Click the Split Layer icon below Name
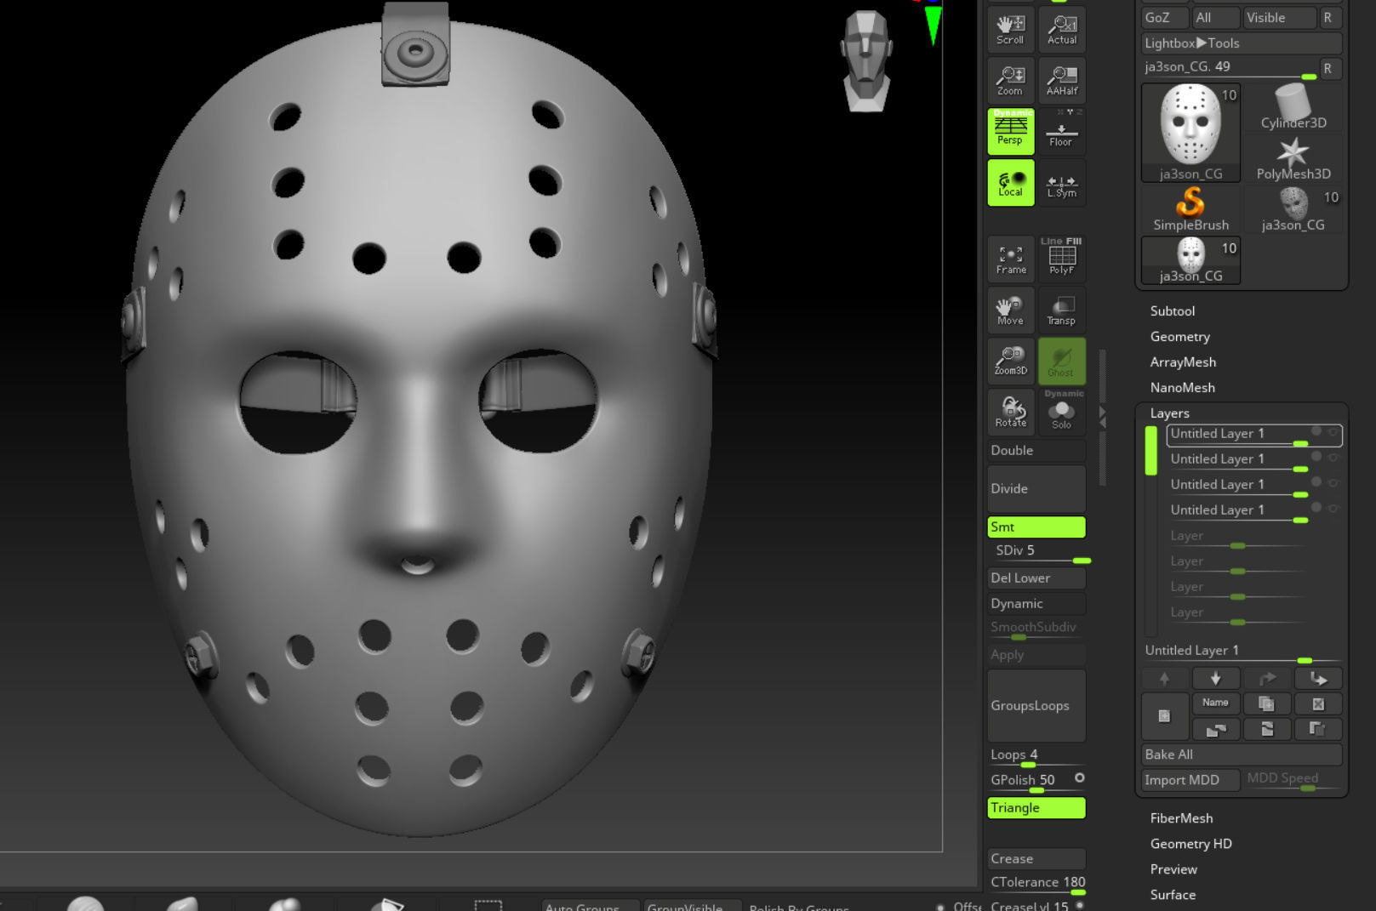Image resolution: width=1376 pixels, height=911 pixels. point(1215,729)
